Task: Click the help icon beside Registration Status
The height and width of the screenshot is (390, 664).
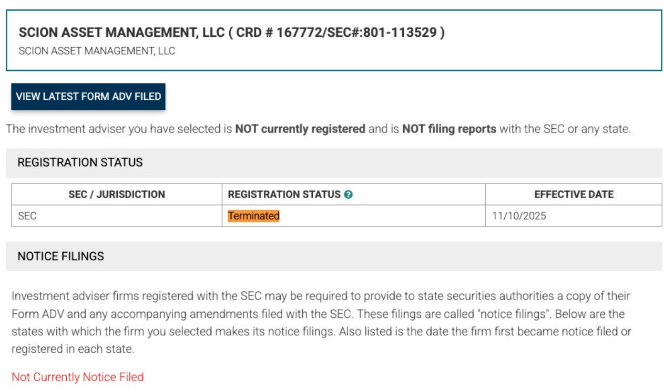Action: click(348, 194)
